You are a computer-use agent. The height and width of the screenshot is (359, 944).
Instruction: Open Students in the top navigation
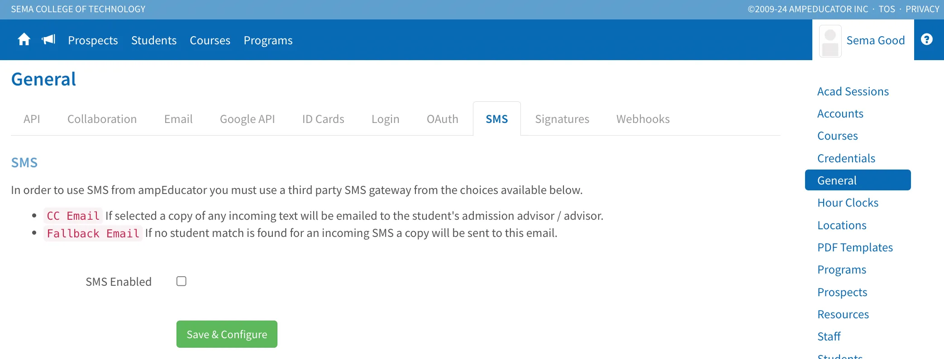(x=154, y=40)
